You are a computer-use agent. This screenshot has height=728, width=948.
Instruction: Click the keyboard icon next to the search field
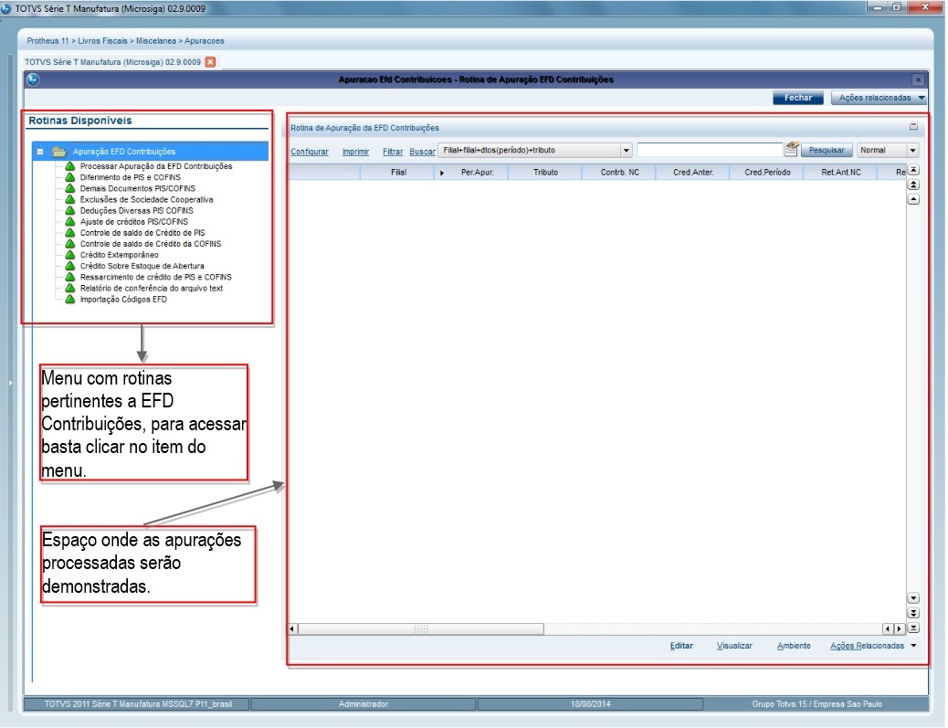coord(792,149)
